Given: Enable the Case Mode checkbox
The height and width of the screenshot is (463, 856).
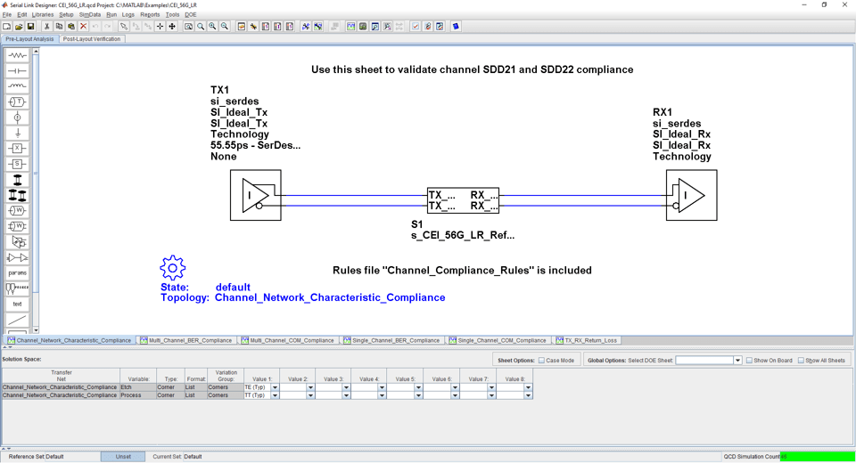Looking at the screenshot, I should [x=541, y=361].
